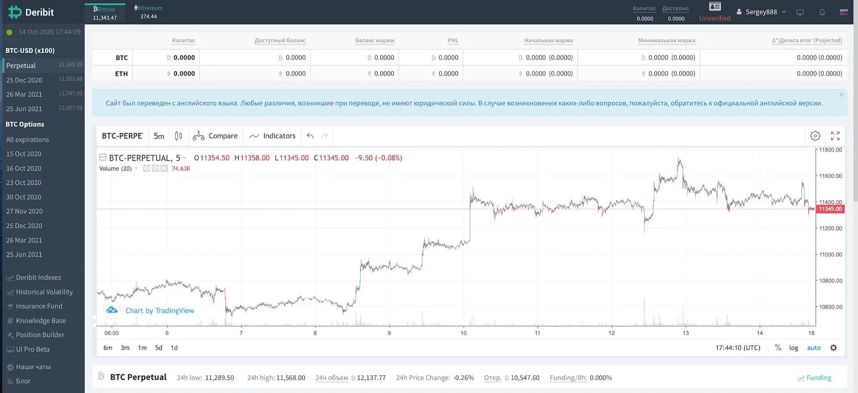
Task: Open the candlestick chart style picker
Action: pos(179,136)
